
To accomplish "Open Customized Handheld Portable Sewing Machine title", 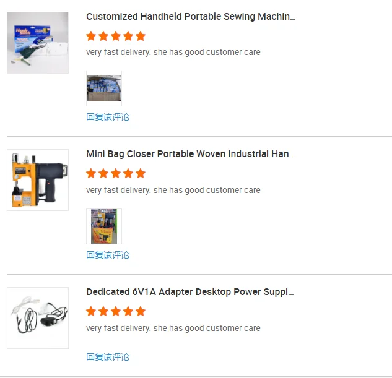I will (191, 17).
